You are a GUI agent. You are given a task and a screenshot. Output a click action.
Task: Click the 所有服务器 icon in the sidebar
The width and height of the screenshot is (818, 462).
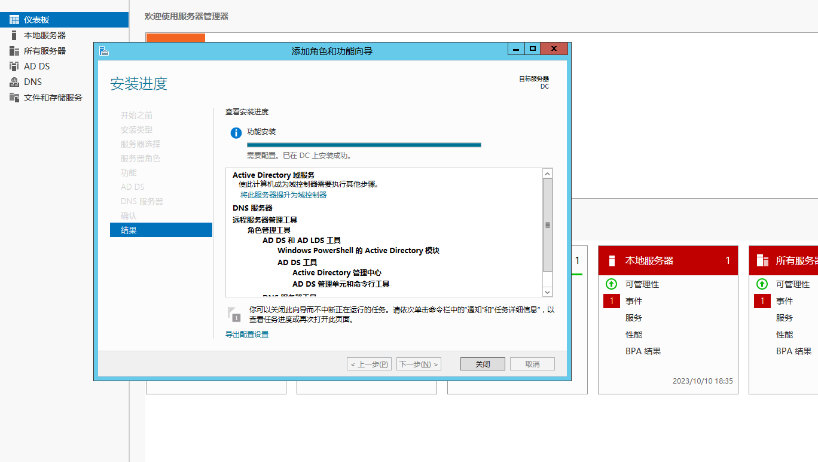pos(14,51)
